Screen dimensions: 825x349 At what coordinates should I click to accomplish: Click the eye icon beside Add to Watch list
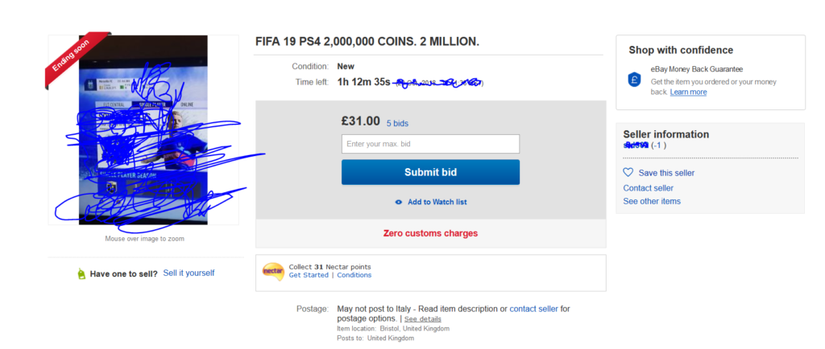click(x=399, y=202)
